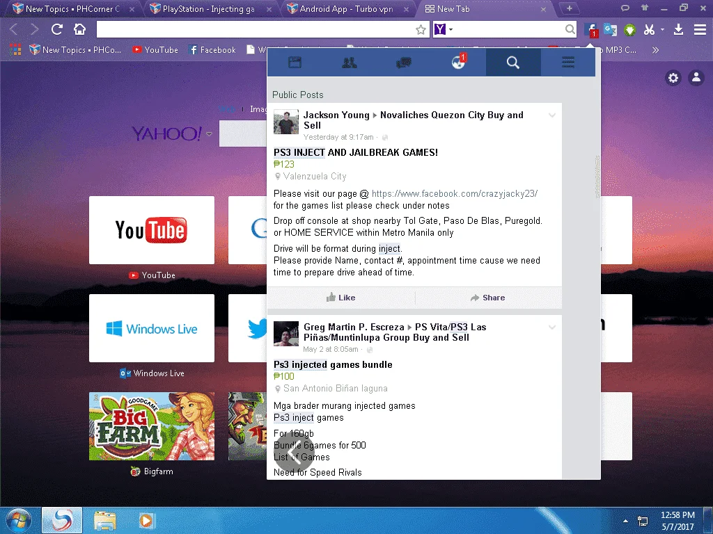This screenshot has width=713, height=534.
Task: Click the 'Yesterday at 9:17am' timestamp
Action: (338, 137)
